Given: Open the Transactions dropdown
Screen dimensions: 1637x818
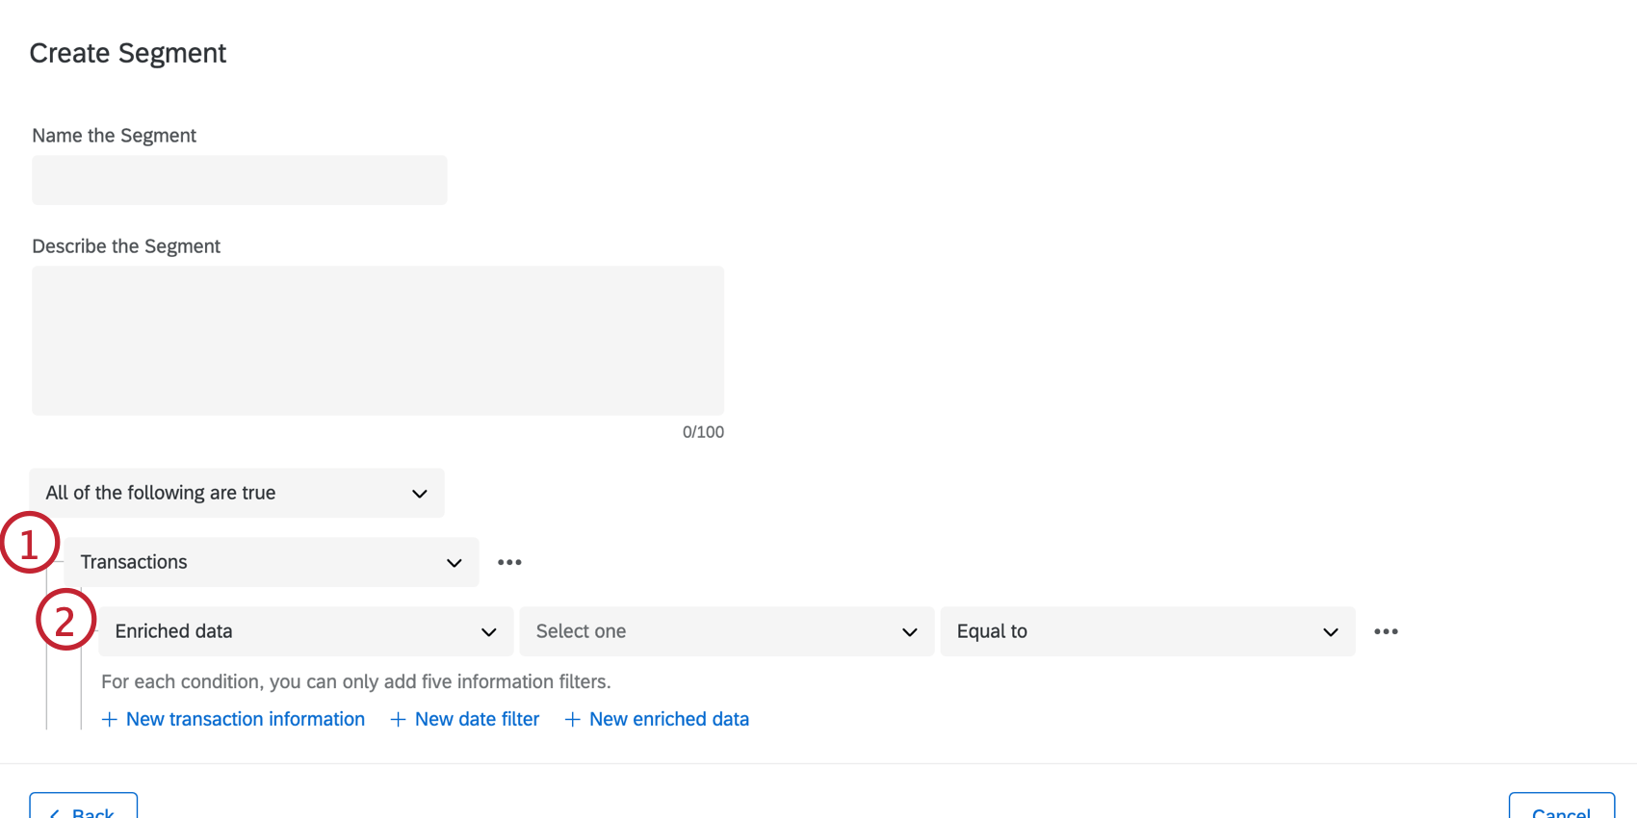Looking at the screenshot, I should tap(272, 562).
